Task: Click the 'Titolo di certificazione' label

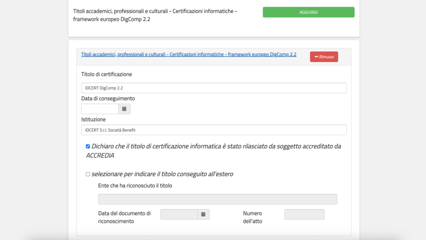Action: point(106,74)
